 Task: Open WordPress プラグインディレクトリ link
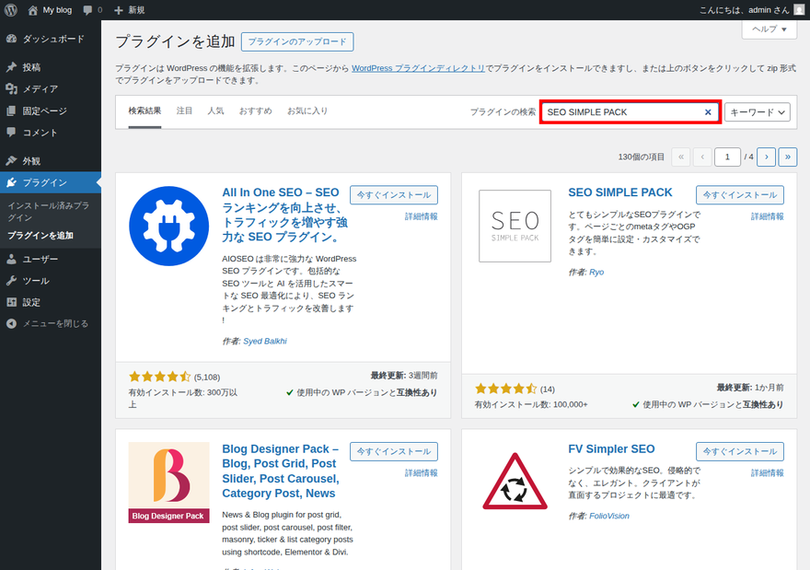(x=418, y=68)
